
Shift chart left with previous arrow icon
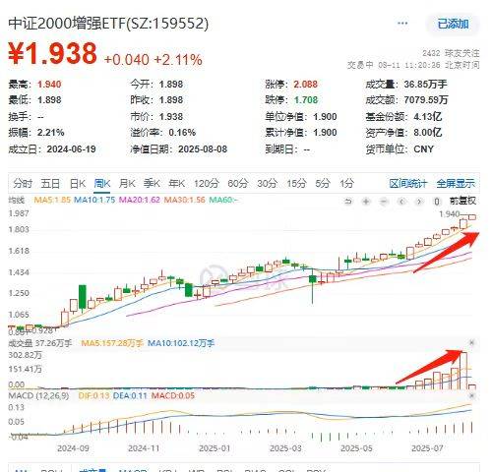tap(401, 202)
